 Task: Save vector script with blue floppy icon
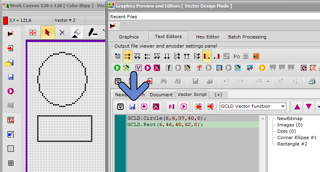pos(132,107)
